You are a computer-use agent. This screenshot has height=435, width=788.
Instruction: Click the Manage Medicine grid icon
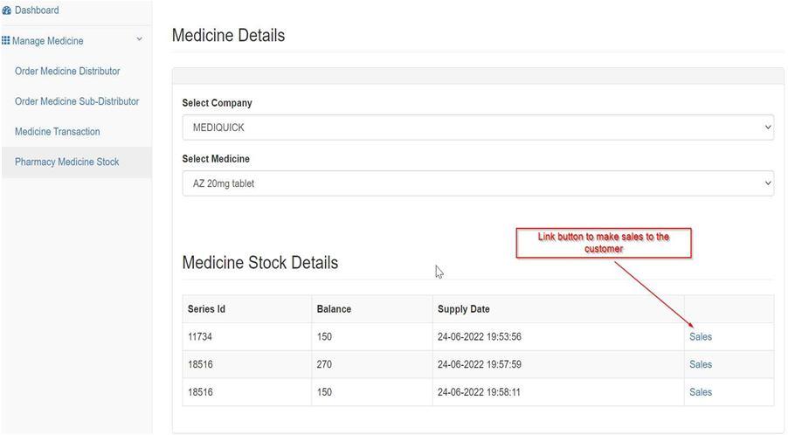(x=5, y=40)
